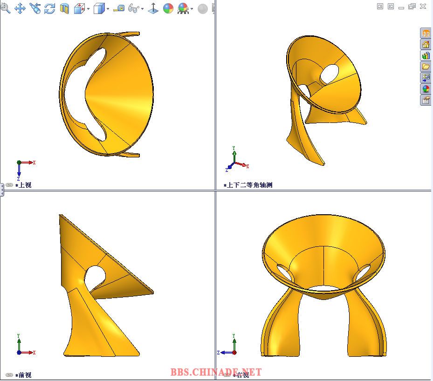Open the File Explorer folder tab
Screen dimensions: 433x381
426,67
